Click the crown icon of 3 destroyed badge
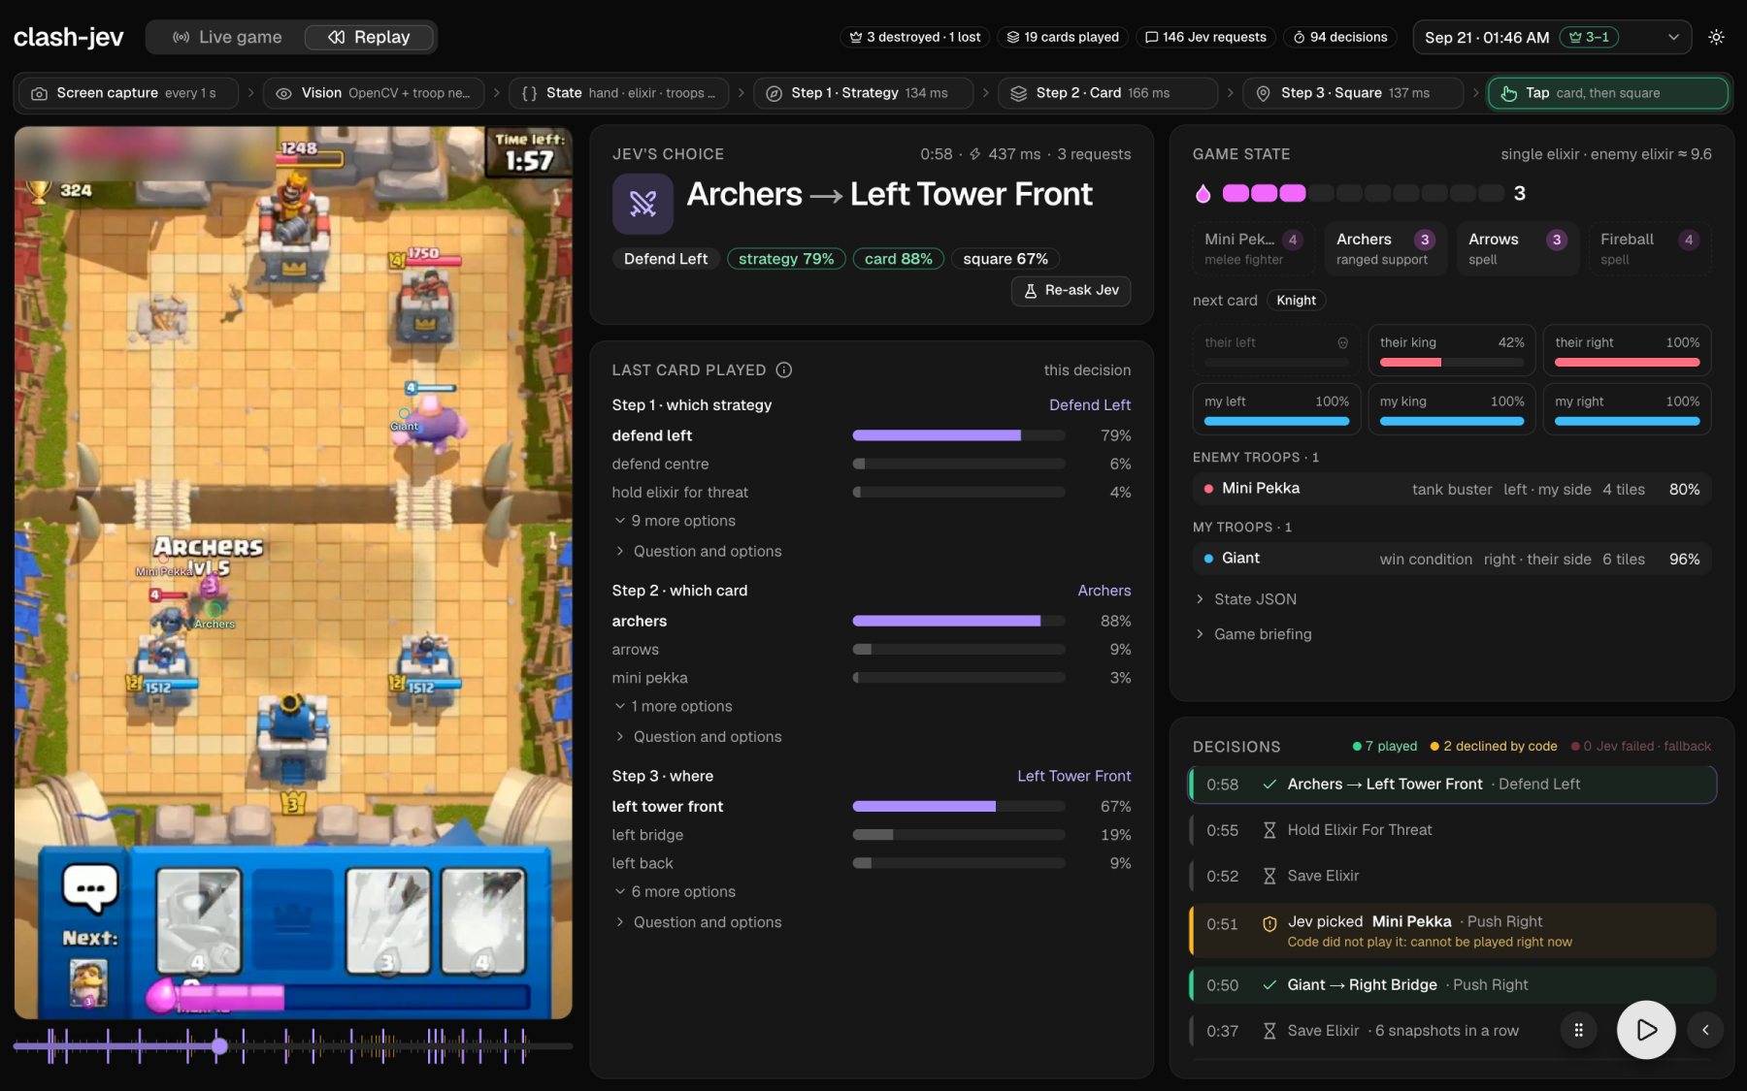 [856, 37]
